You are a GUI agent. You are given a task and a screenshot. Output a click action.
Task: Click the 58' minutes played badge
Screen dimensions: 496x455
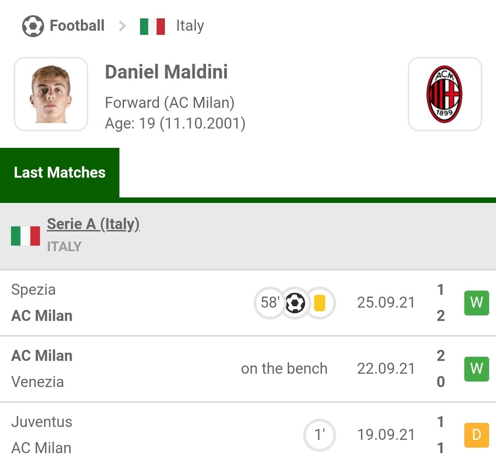coord(270,303)
